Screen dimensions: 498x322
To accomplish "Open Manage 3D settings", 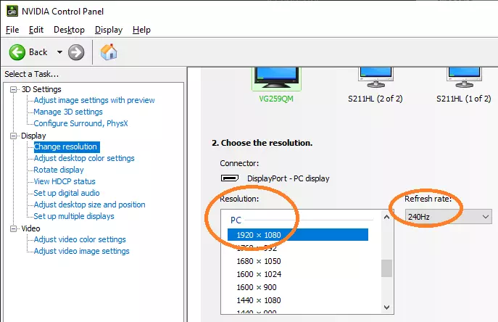I will coord(68,112).
